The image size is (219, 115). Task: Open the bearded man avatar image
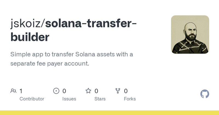pos(190,34)
